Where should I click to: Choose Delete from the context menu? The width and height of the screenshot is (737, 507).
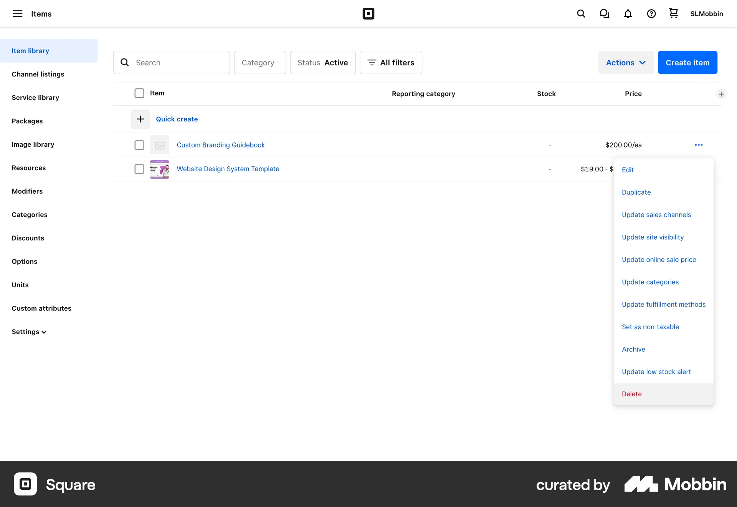point(631,394)
